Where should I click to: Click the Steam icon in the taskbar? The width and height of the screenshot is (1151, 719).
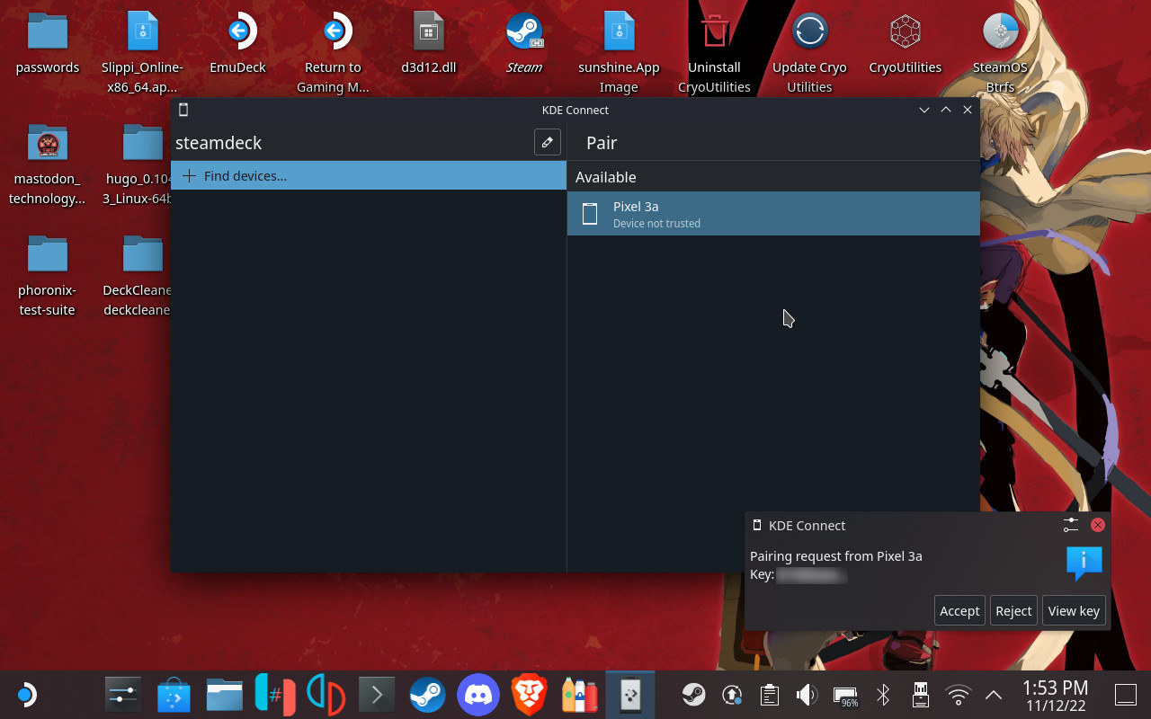coord(427,695)
